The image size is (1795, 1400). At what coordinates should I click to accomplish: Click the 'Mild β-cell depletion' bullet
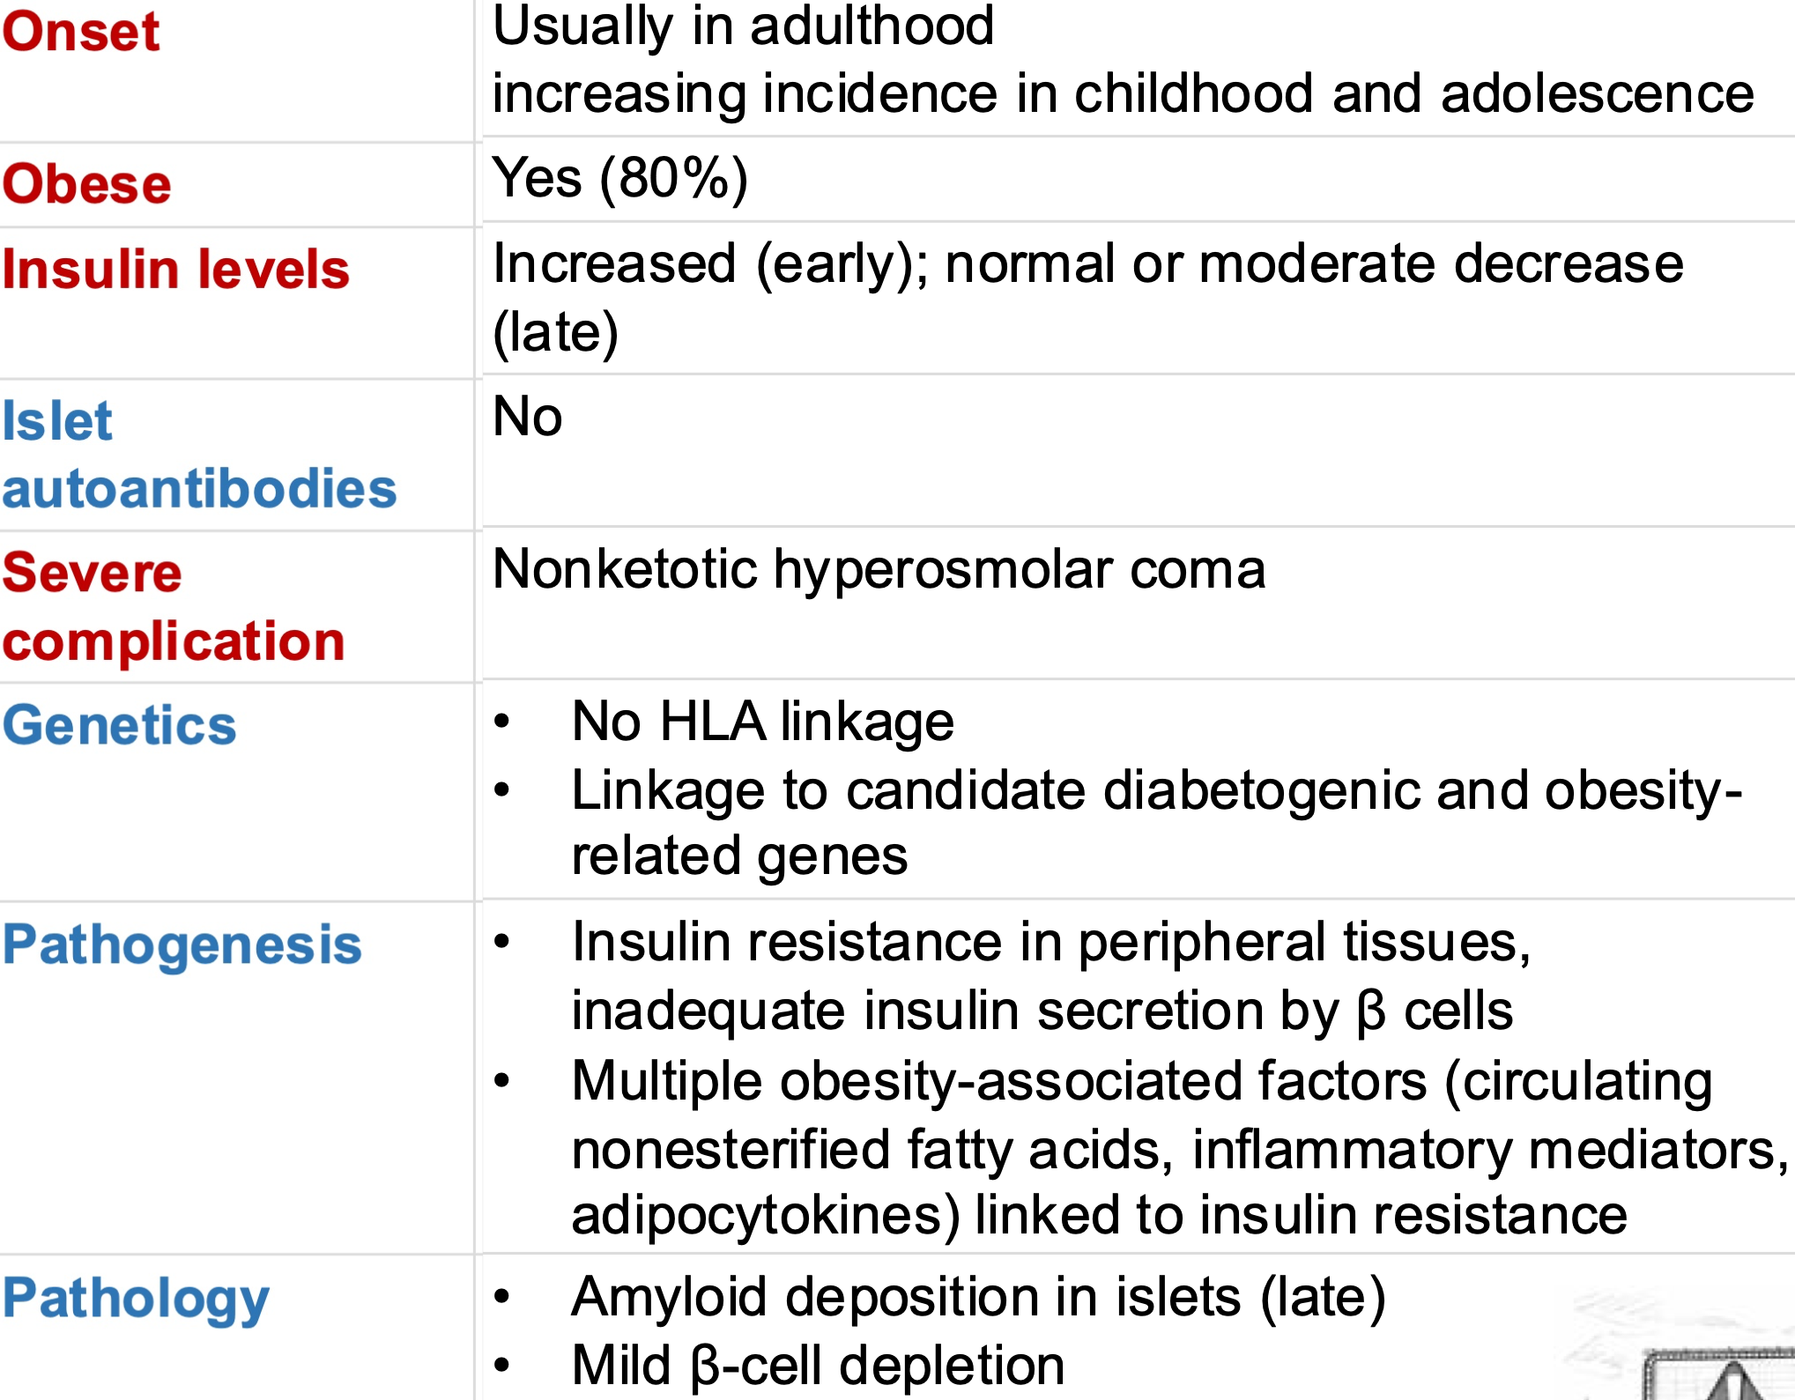(x=818, y=1366)
